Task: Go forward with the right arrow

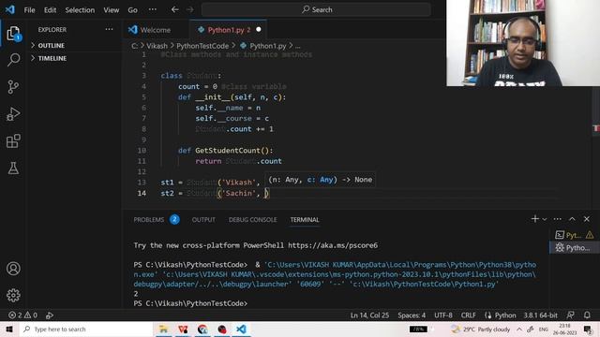Action: coord(190,9)
